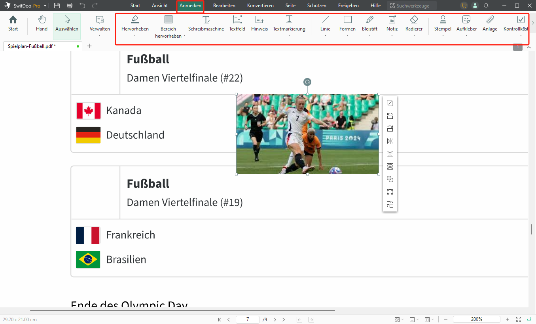Insert a Textfeld text box
Image resolution: width=536 pixels, height=324 pixels.
click(237, 24)
